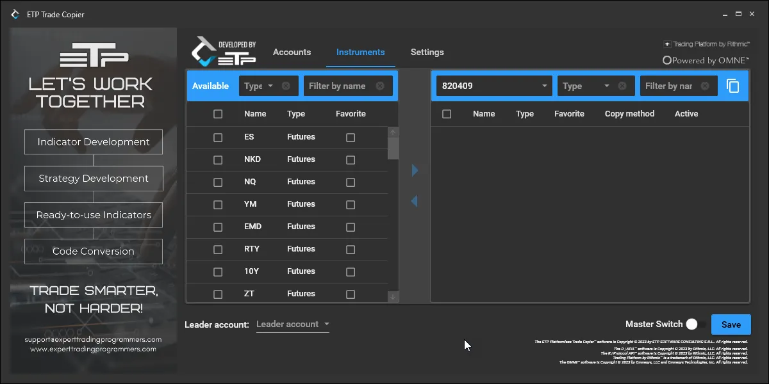Image resolution: width=769 pixels, height=384 pixels.
Task: Switch to the Settings tab
Action: coord(427,52)
